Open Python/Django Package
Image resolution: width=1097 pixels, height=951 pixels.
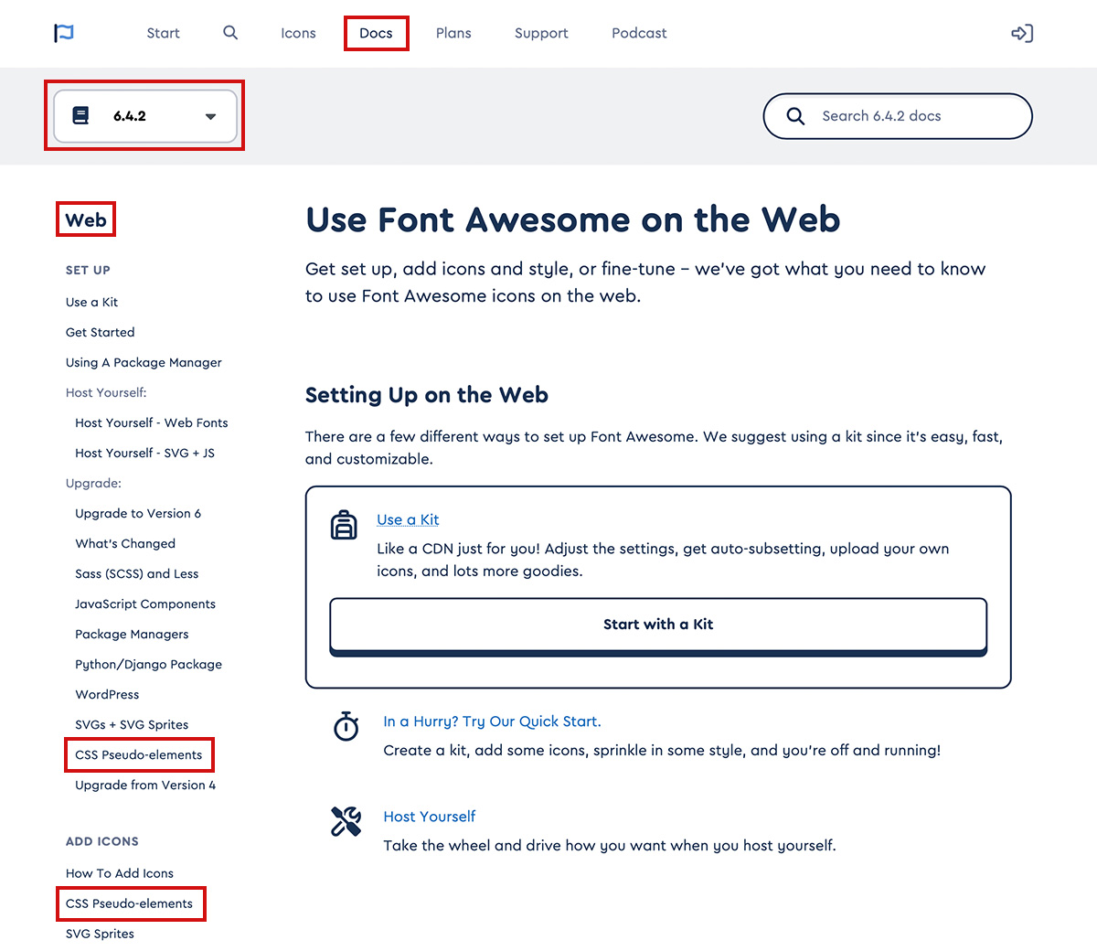tap(148, 664)
